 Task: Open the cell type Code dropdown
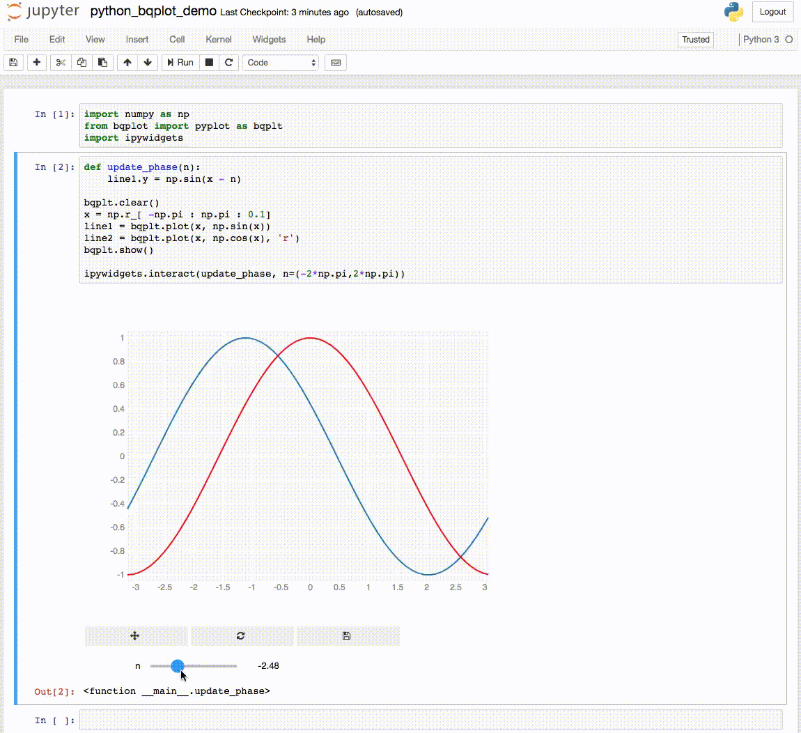pyautogui.click(x=280, y=63)
